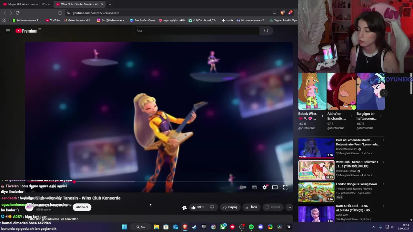Like the video with the 53 B thumbs up

[197, 207]
